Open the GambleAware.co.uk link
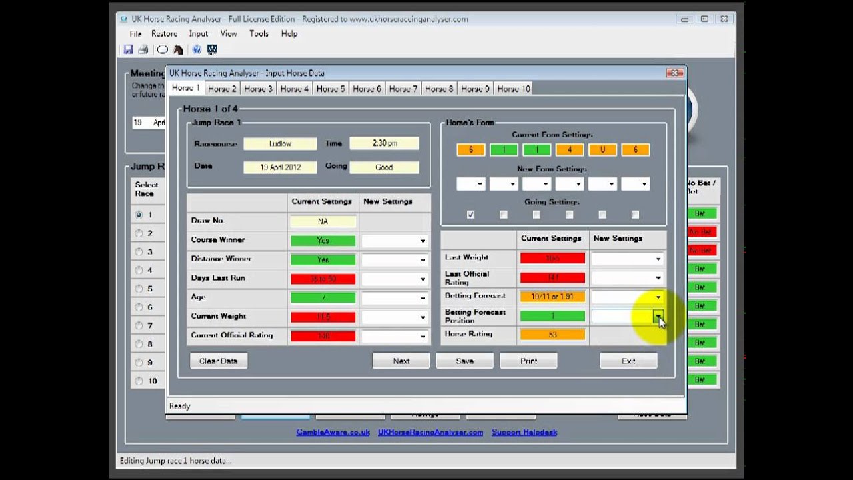The image size is (853, 480). coord(333,432)
